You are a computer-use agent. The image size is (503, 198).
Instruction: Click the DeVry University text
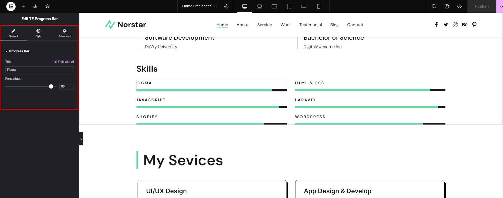point(161,47)
